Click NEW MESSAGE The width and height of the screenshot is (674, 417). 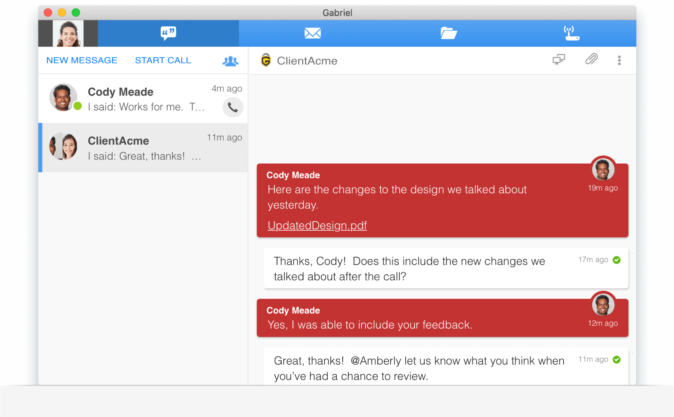point(82,60)
